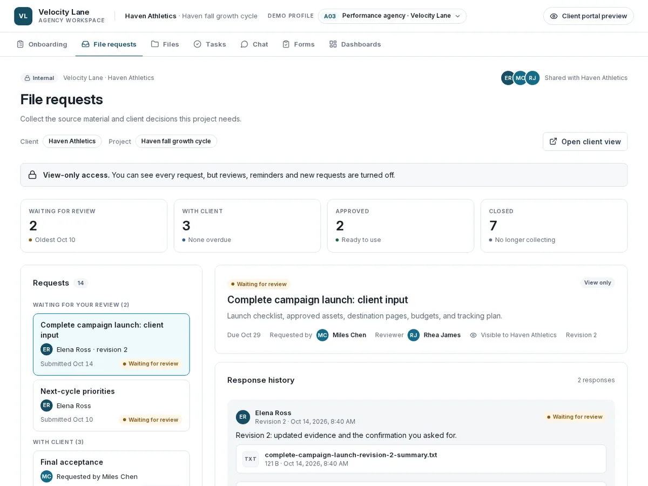This screenshot has width=648, height=486.
Task: Switch to the Chat tab
Action: [254, 44]
